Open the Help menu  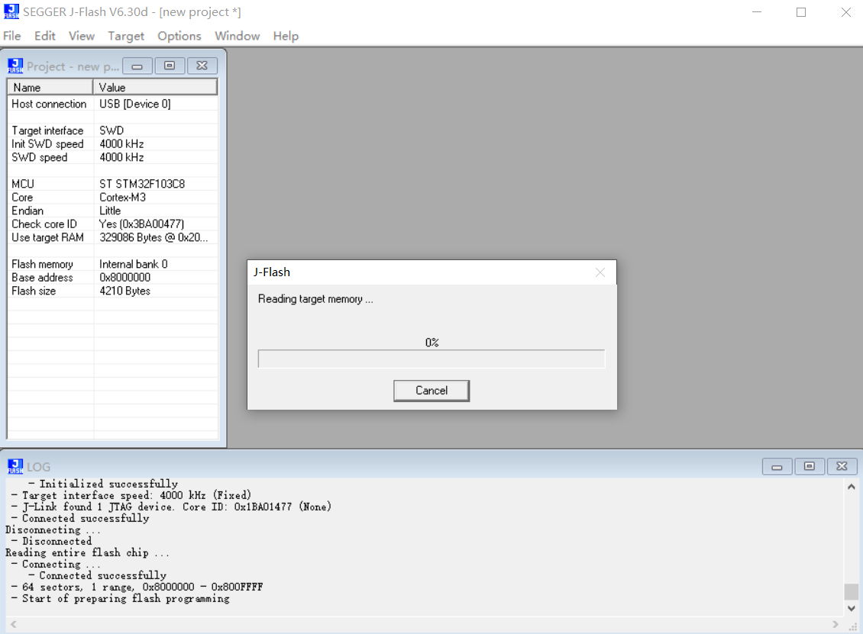pyautogui.click(x=286, y=36)
